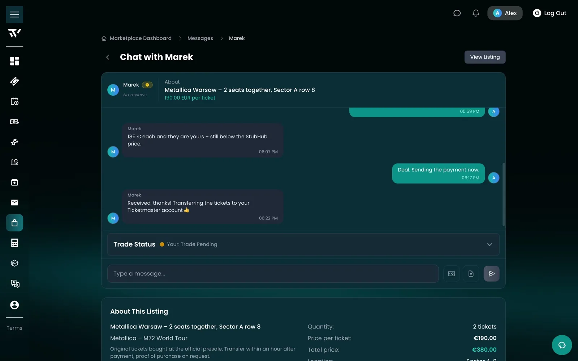This screenshot has height=361, width=578.
Task: Open the graduation cap academy icon in the sidebar
Action: [x=14, y=263]
